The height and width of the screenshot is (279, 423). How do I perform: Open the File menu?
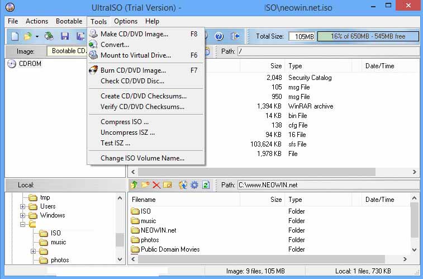[x=13, y=21]
